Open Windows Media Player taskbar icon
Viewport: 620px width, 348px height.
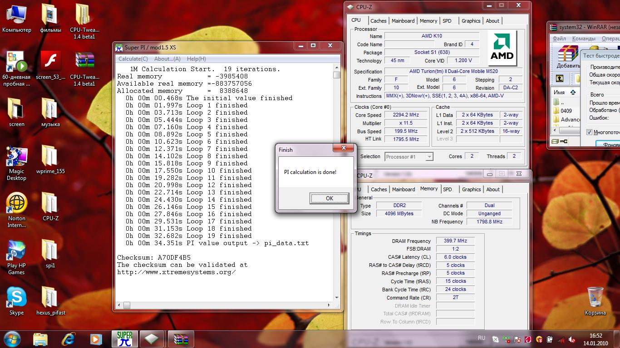click(x=96, y=339)
